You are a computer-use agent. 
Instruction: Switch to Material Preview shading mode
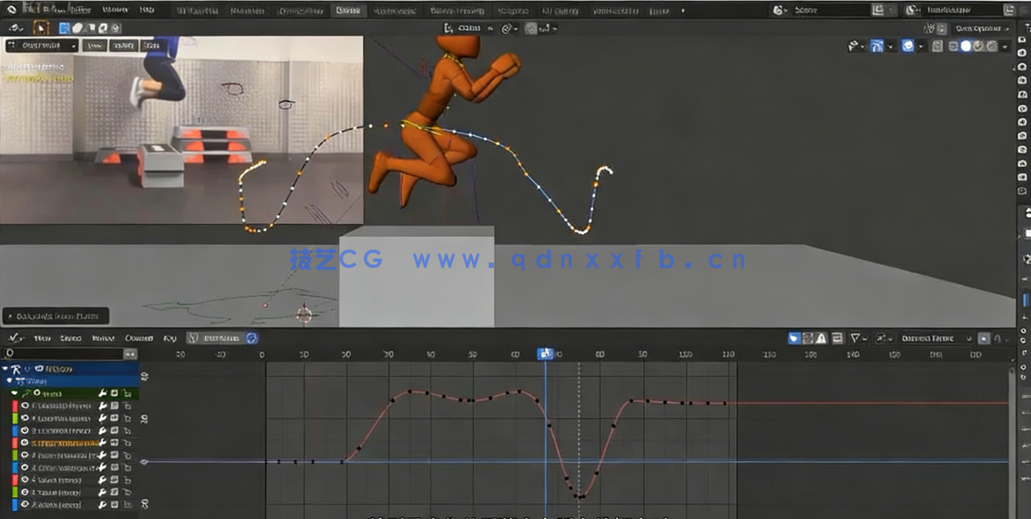[977, 45]
